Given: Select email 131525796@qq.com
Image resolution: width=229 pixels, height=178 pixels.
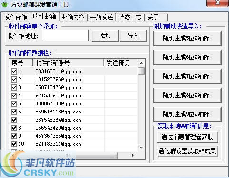Looking at the screenshot, I should (58, 79).
